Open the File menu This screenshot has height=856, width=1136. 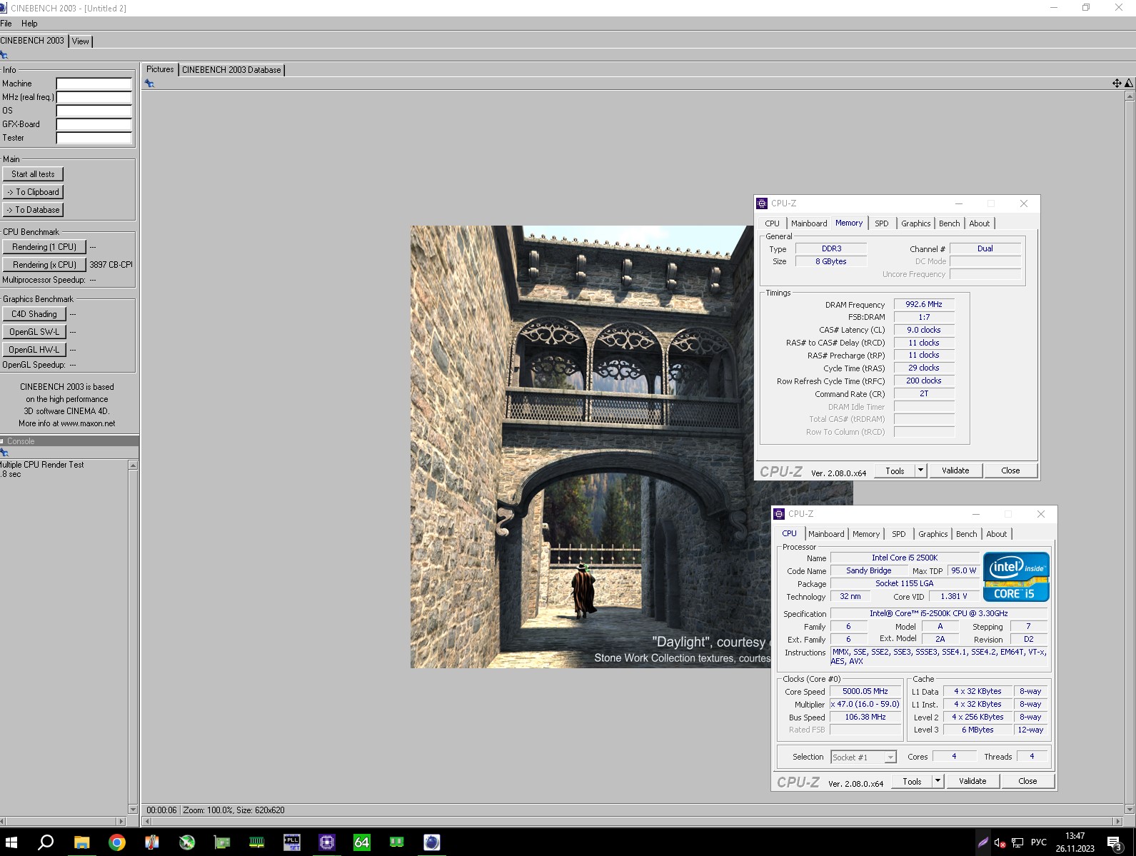click(6, 24)
